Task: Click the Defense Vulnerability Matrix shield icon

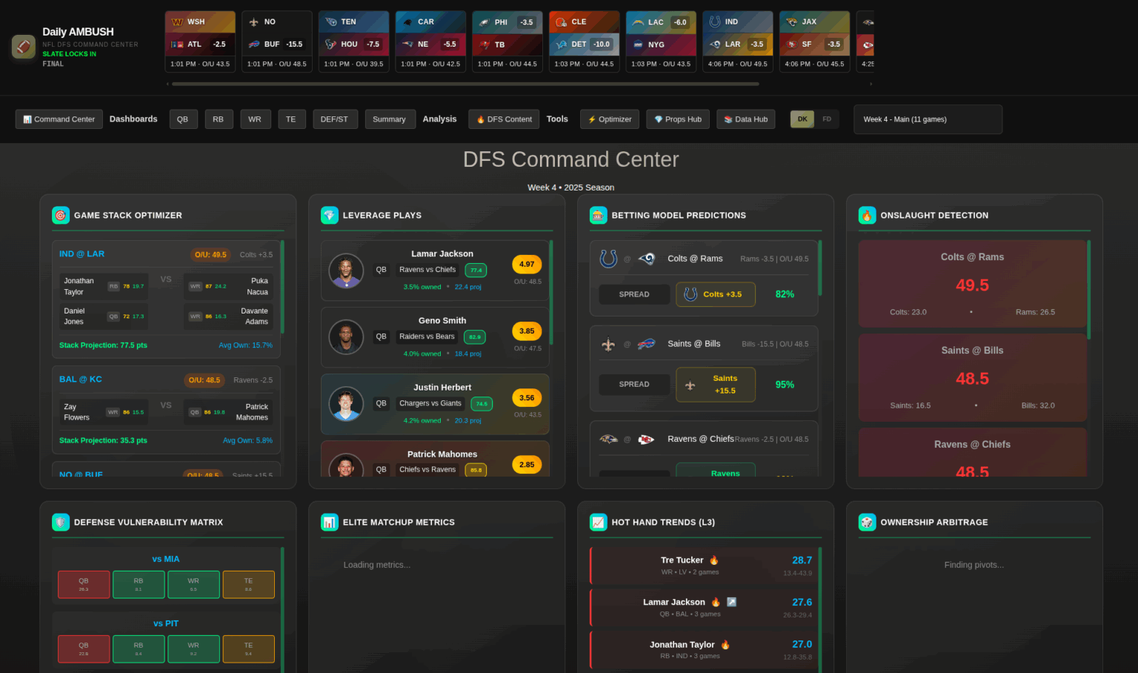Action: [61, 522]
